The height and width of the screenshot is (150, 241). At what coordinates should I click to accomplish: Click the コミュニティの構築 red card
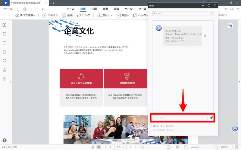(81, 79)
